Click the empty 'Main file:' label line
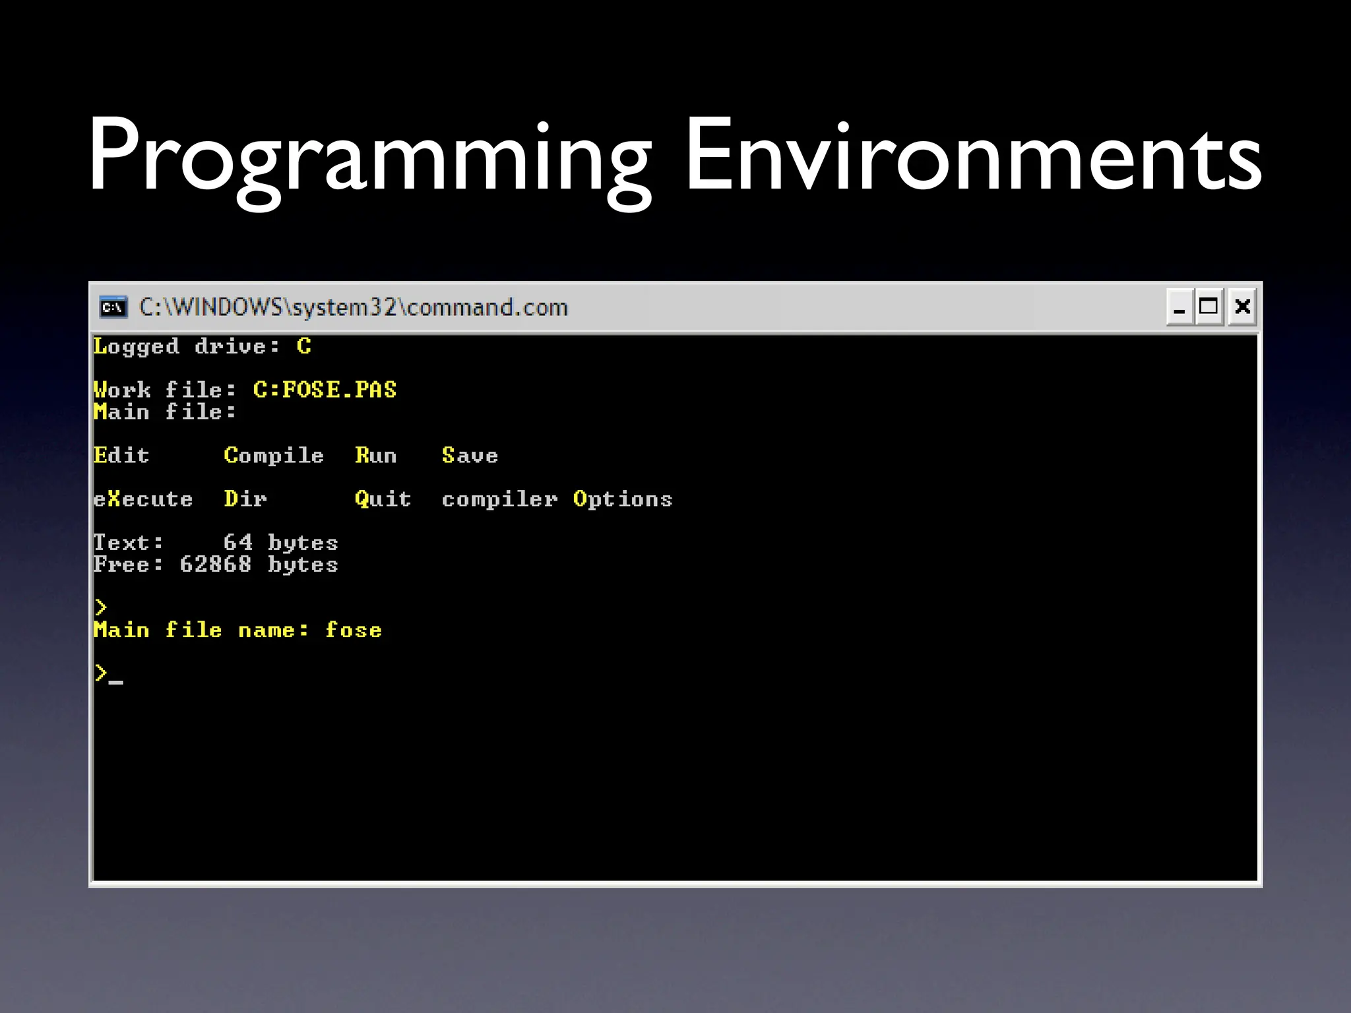 click(165, 412)
